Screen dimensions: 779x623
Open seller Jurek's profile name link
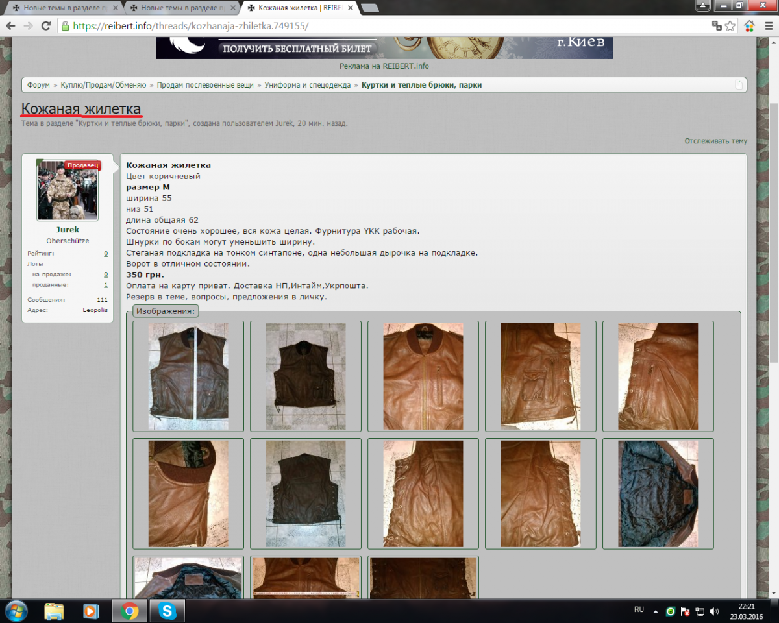(68, 230)
